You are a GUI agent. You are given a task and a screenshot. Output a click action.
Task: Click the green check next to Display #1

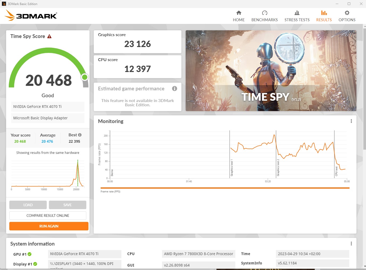click(35, 264)
